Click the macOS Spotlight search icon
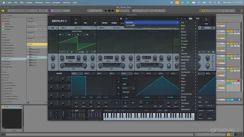 pos(215,3)
